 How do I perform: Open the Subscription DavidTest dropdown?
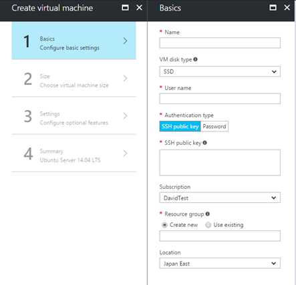point(220,198)
